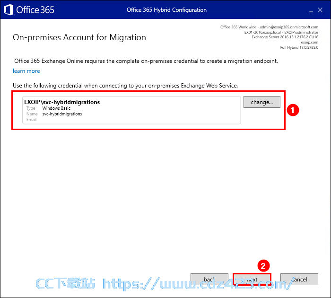Image resolution: width=331 pixels, height=298 pixels.
Task: Click the 'Use the following credential' instruction
Action: point(125,86)
